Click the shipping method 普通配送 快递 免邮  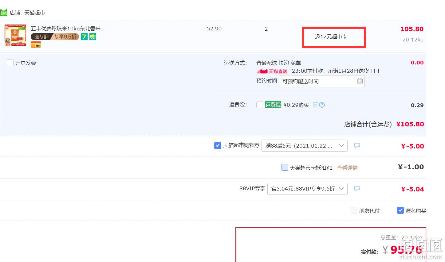coord(279,63)
